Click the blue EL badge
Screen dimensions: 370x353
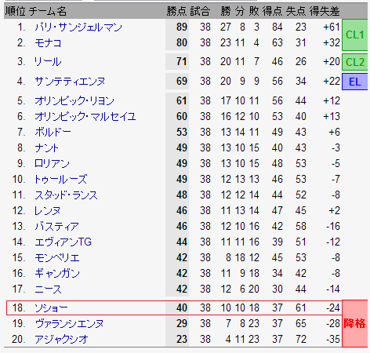[355, 82]
